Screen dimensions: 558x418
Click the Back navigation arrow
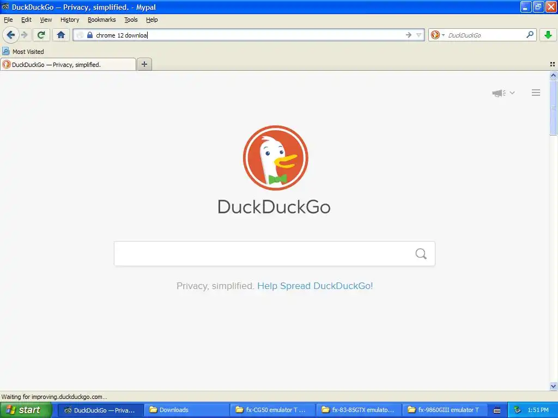coord(11,35)
